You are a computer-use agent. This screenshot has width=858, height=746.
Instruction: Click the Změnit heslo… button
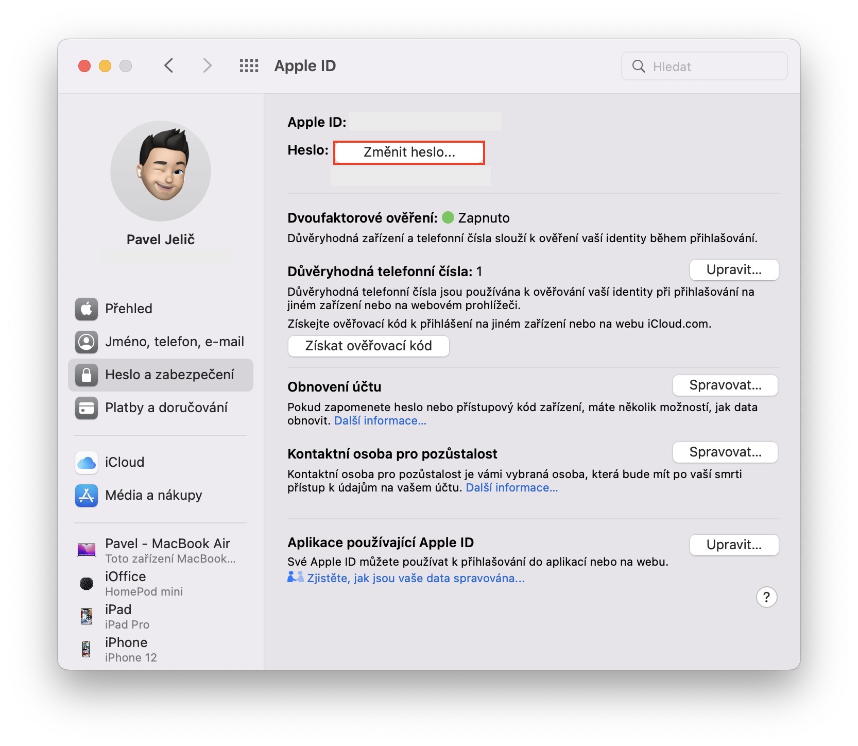click(x=409, y=152)
